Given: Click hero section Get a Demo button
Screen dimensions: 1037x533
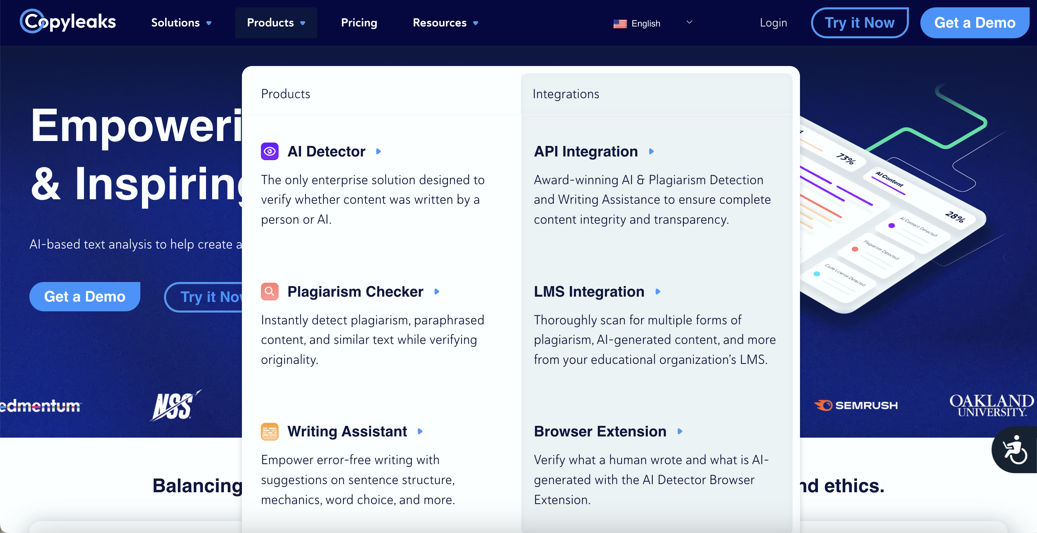Looking at the screenshot, I should tap(85, 296).
